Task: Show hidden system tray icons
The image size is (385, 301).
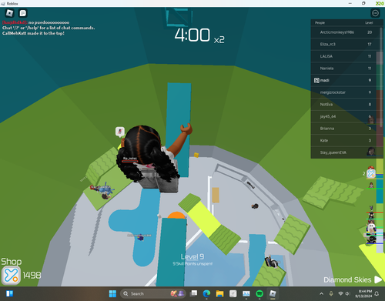Action: (x=321, y=293)
